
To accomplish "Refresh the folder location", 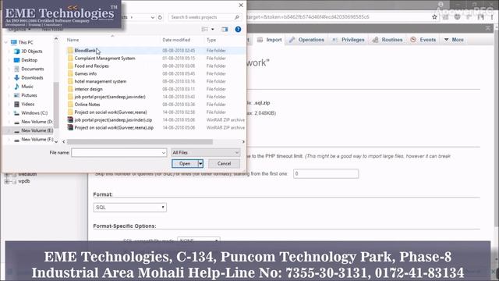I will coord(160,17).
